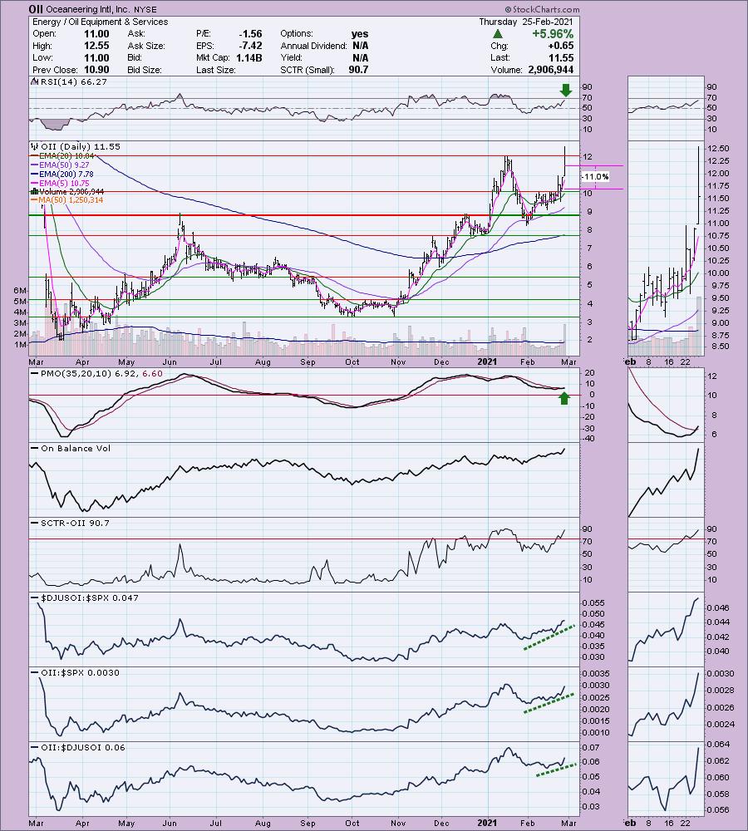Image resolution: width=748 pixels, height=831 pixels.
Task: Click the 0.064 axis label on zoomed panel
Action: click(x=718, y=744)
